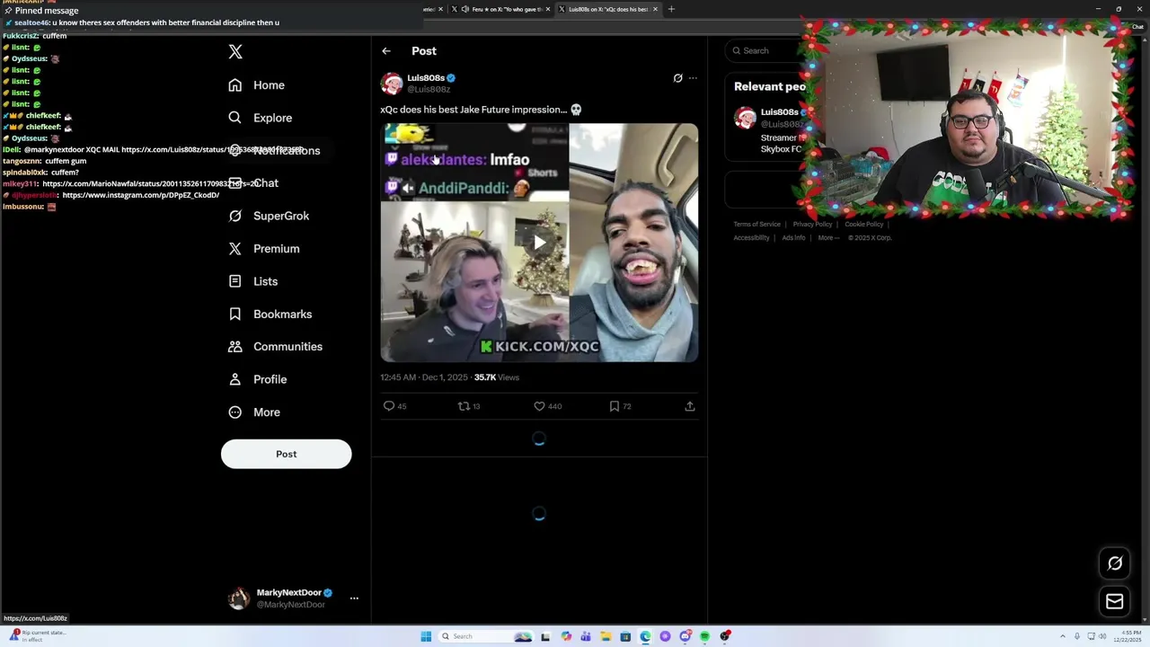1150x647 pixels.
Task: Open File Explorer from the taskbar
Action: coord(606,636)
